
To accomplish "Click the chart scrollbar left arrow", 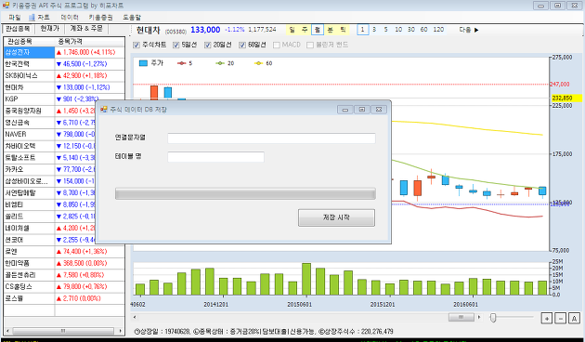I will (135, 317).
